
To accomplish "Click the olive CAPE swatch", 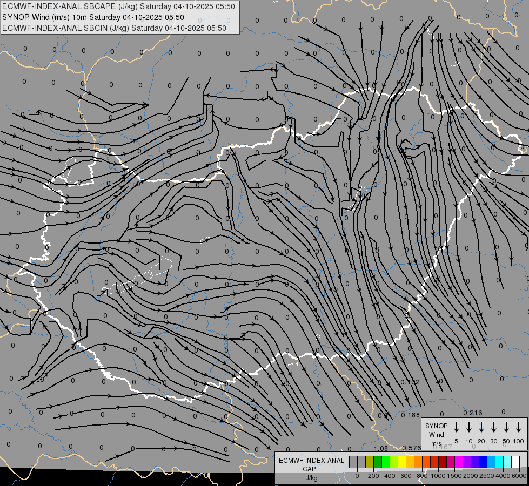I will 370,462.
